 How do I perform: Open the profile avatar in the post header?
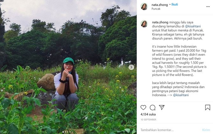pyautogui.click(x=144, y=6)
